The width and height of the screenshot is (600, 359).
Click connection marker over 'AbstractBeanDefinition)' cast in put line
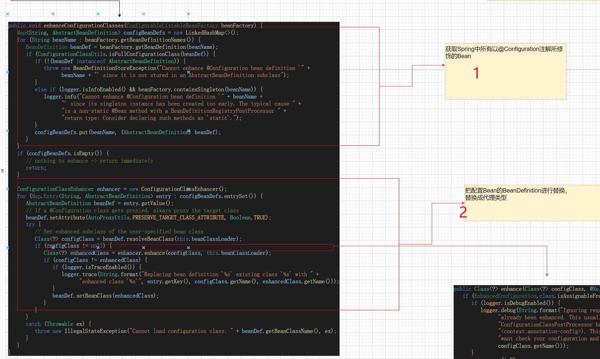(x=188, y=131)
